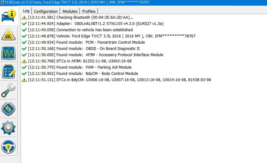Open the Modules tab
Screen dimensions: 267x163
coord(70,11)
